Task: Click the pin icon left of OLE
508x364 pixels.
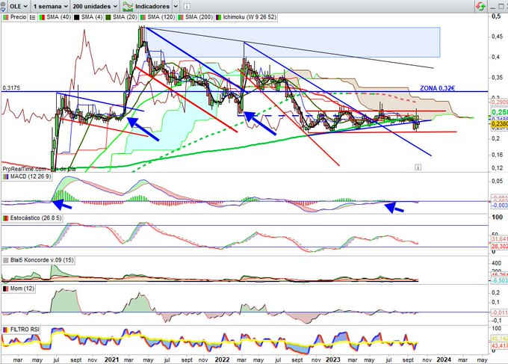Action: (x=3, y=6)
